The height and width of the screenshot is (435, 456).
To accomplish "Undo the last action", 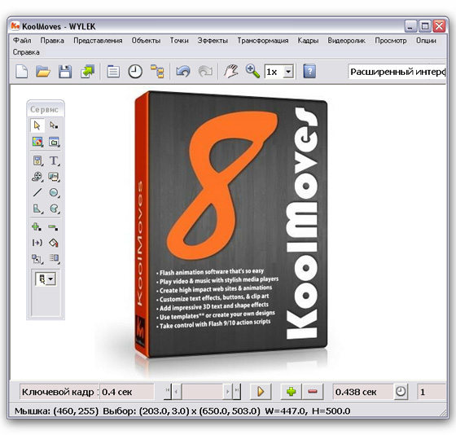I will [183, 72].
